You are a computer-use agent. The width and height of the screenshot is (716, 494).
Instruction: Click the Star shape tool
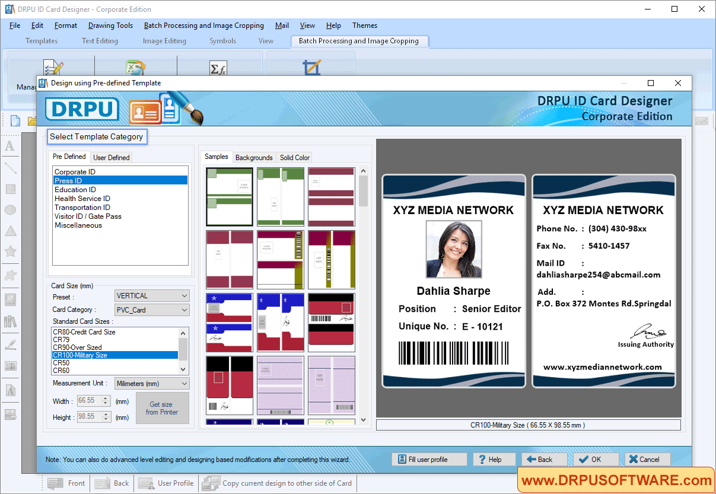point(10,251)
